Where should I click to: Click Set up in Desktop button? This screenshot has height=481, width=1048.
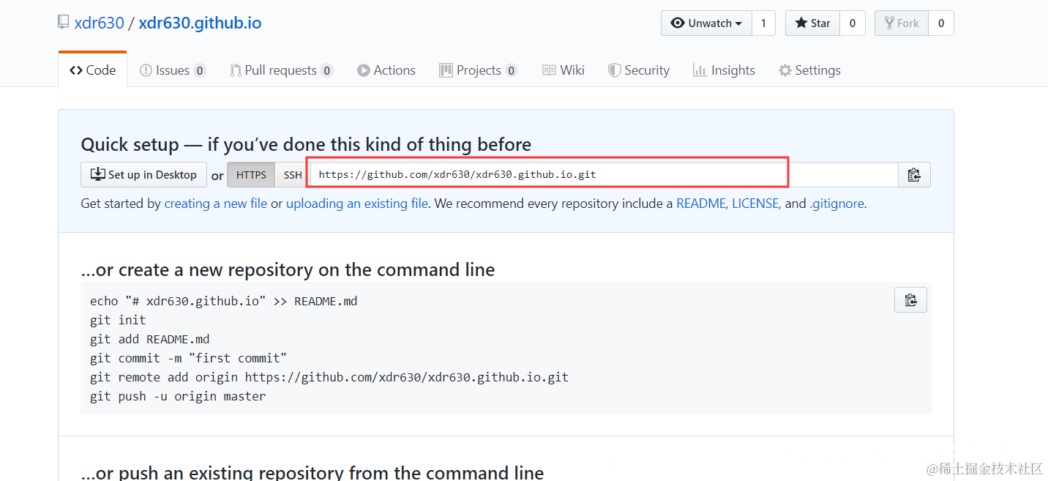(143, 175)
